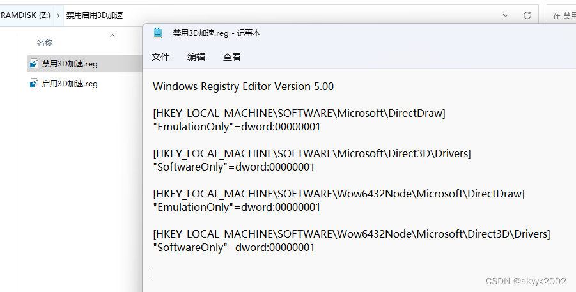Click the Explorer refresh button

[x=527, y=15]
